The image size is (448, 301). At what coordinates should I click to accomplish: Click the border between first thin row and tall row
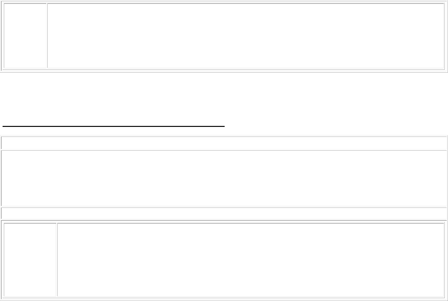click(x=224, y=150)
